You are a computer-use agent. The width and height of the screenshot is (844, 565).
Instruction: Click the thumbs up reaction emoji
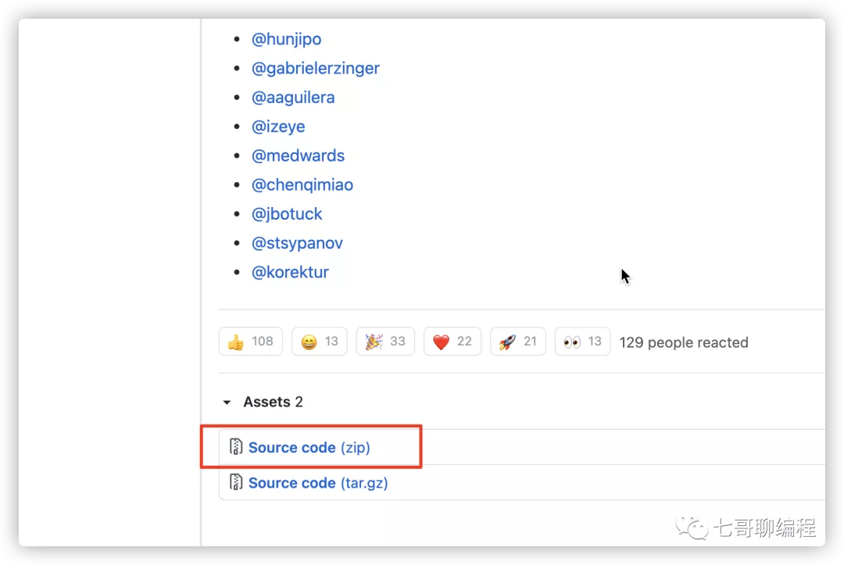click(236, 342)
